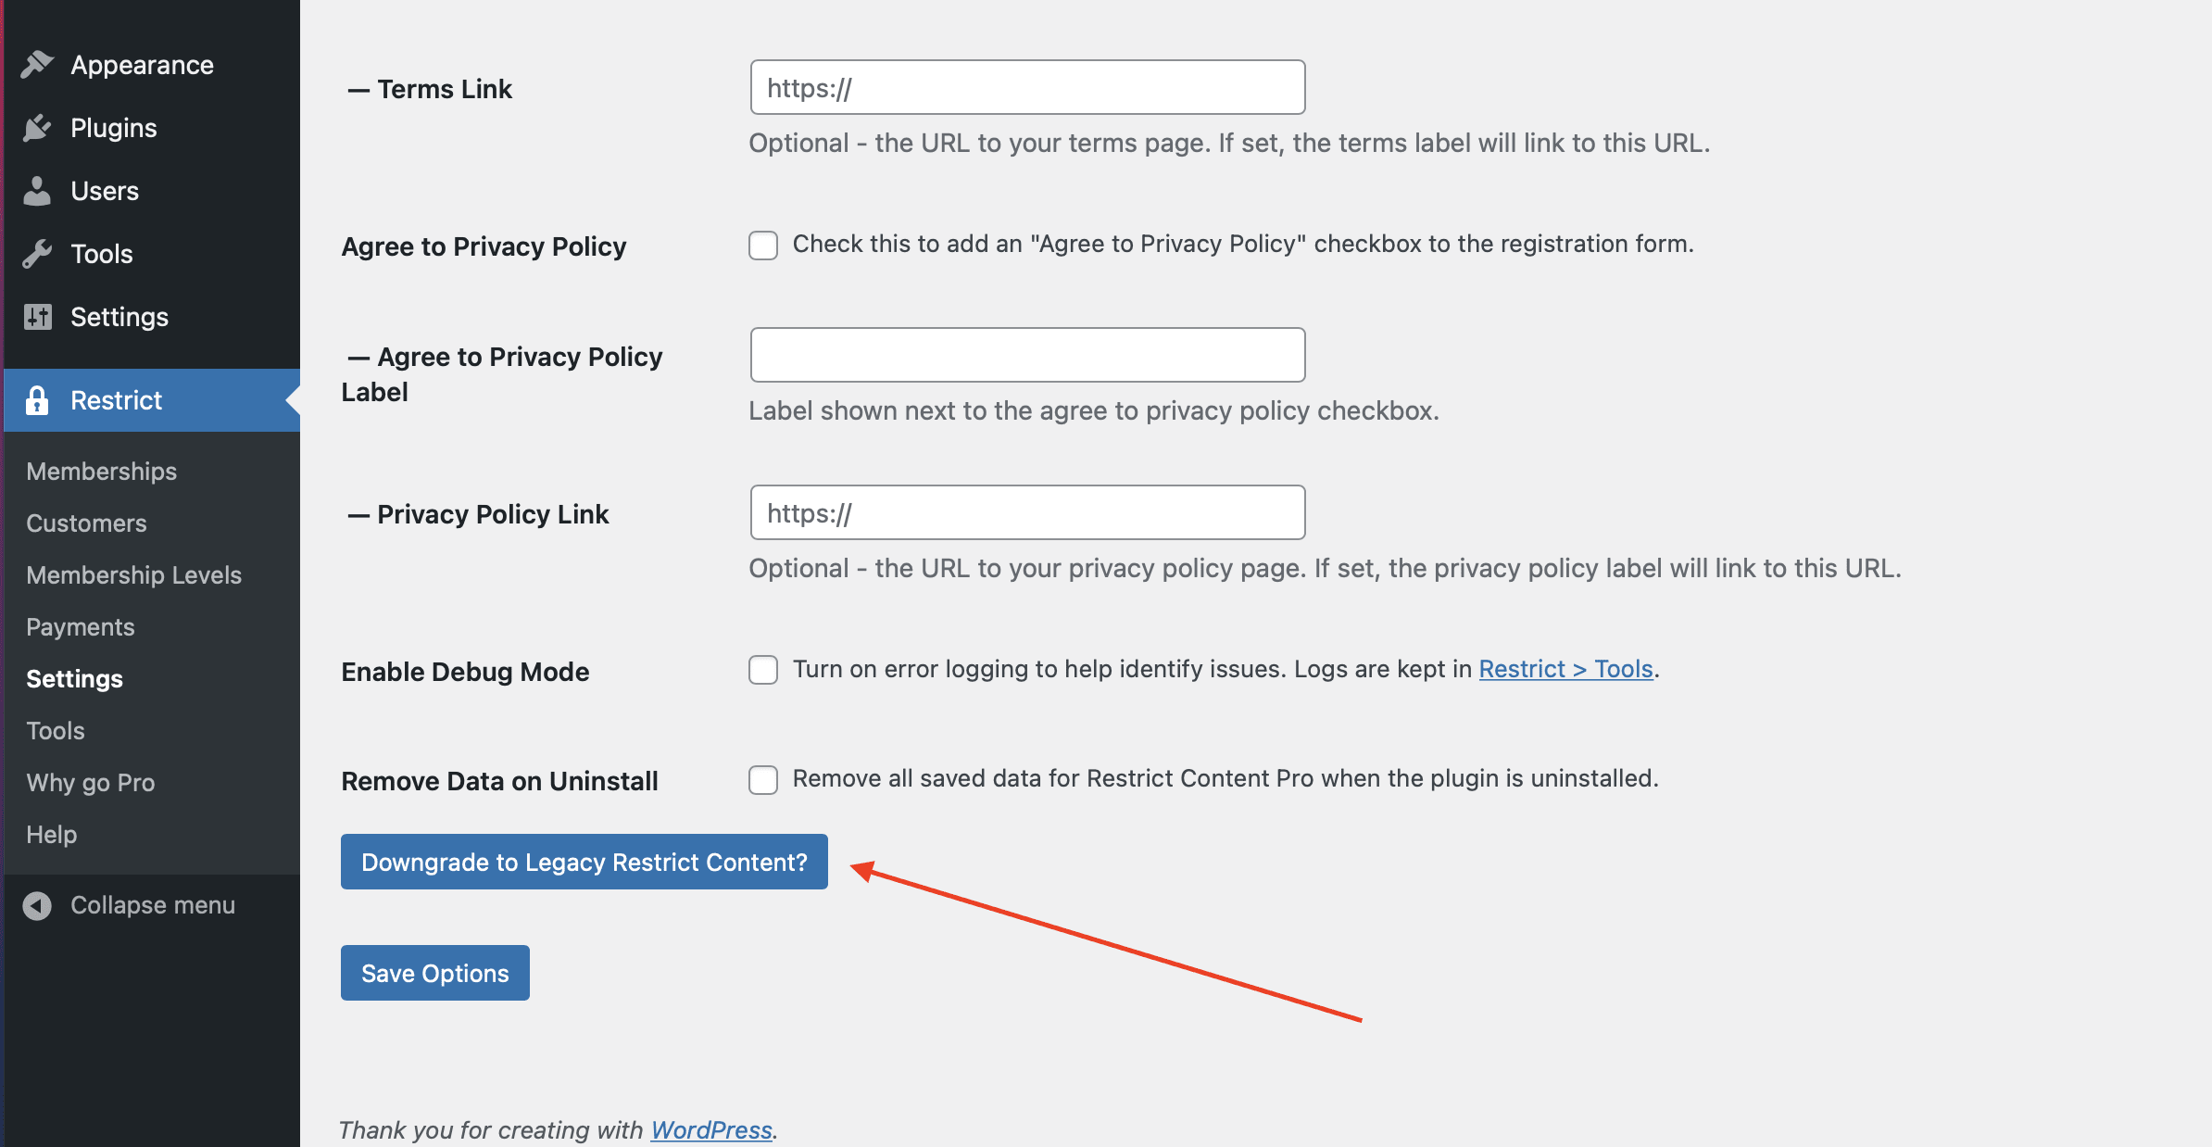Click the Appearance paintbrush icon
The width and height of the screenshot is (2212, 1147).
coord(37,64)
